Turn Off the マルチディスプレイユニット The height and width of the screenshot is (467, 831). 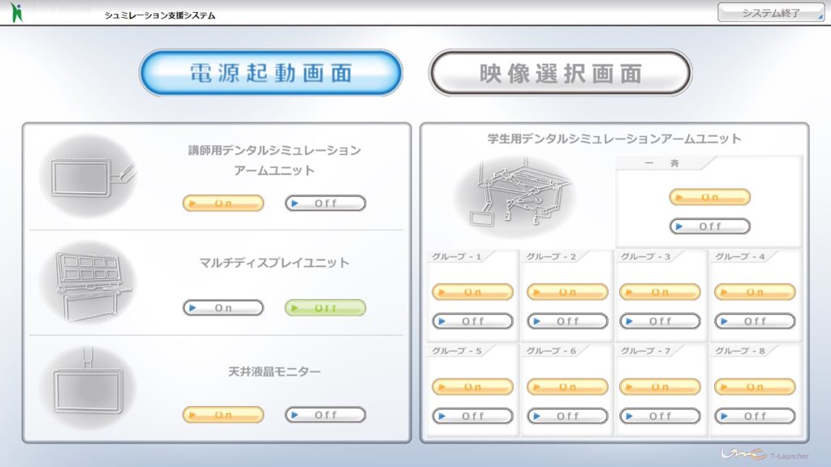point(325,308)
